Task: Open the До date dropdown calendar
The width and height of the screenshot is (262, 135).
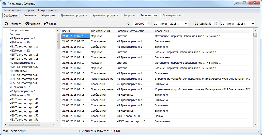Action: 253,24
